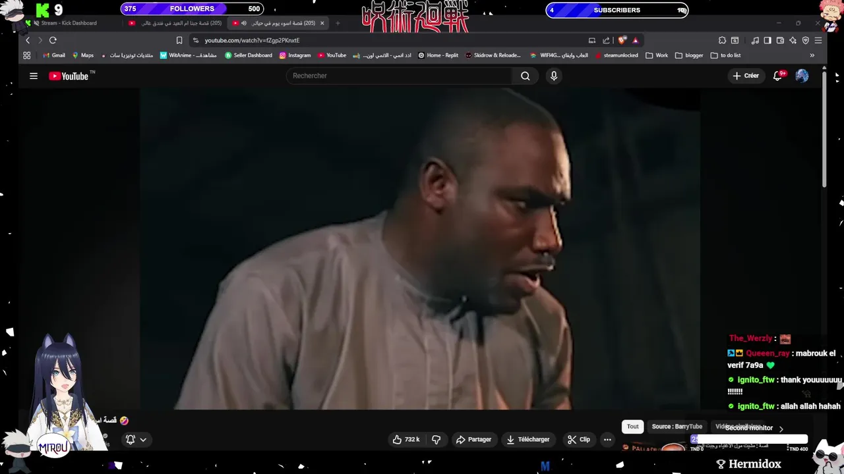Start voice search with the microphone icon
Screen dimensions: 844x474
pos(554,76)
